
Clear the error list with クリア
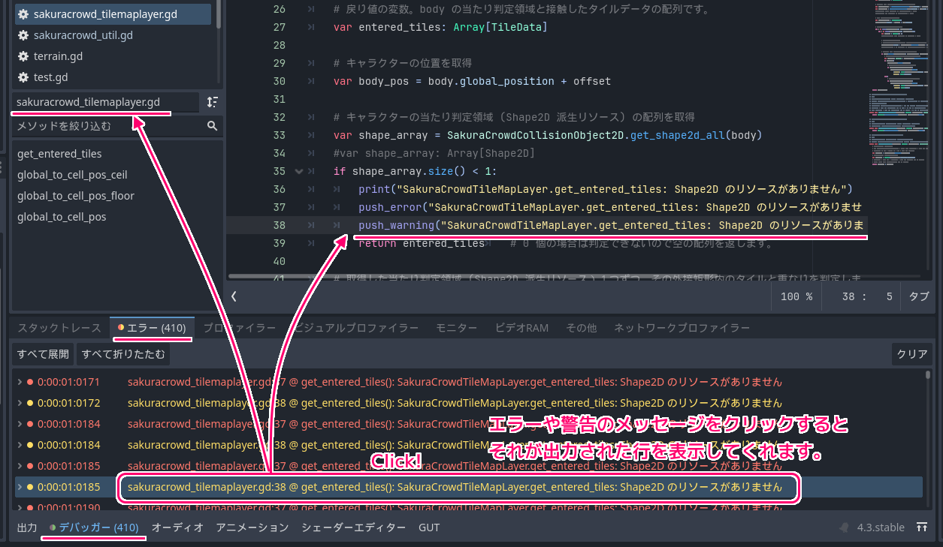tap(912, 354)
